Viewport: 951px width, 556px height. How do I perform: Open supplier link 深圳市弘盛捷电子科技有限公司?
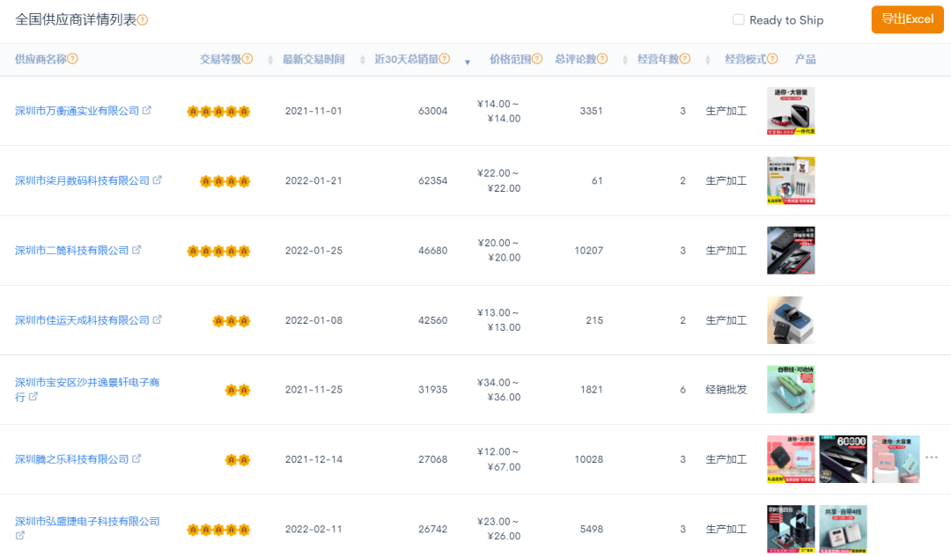point(87,522)
